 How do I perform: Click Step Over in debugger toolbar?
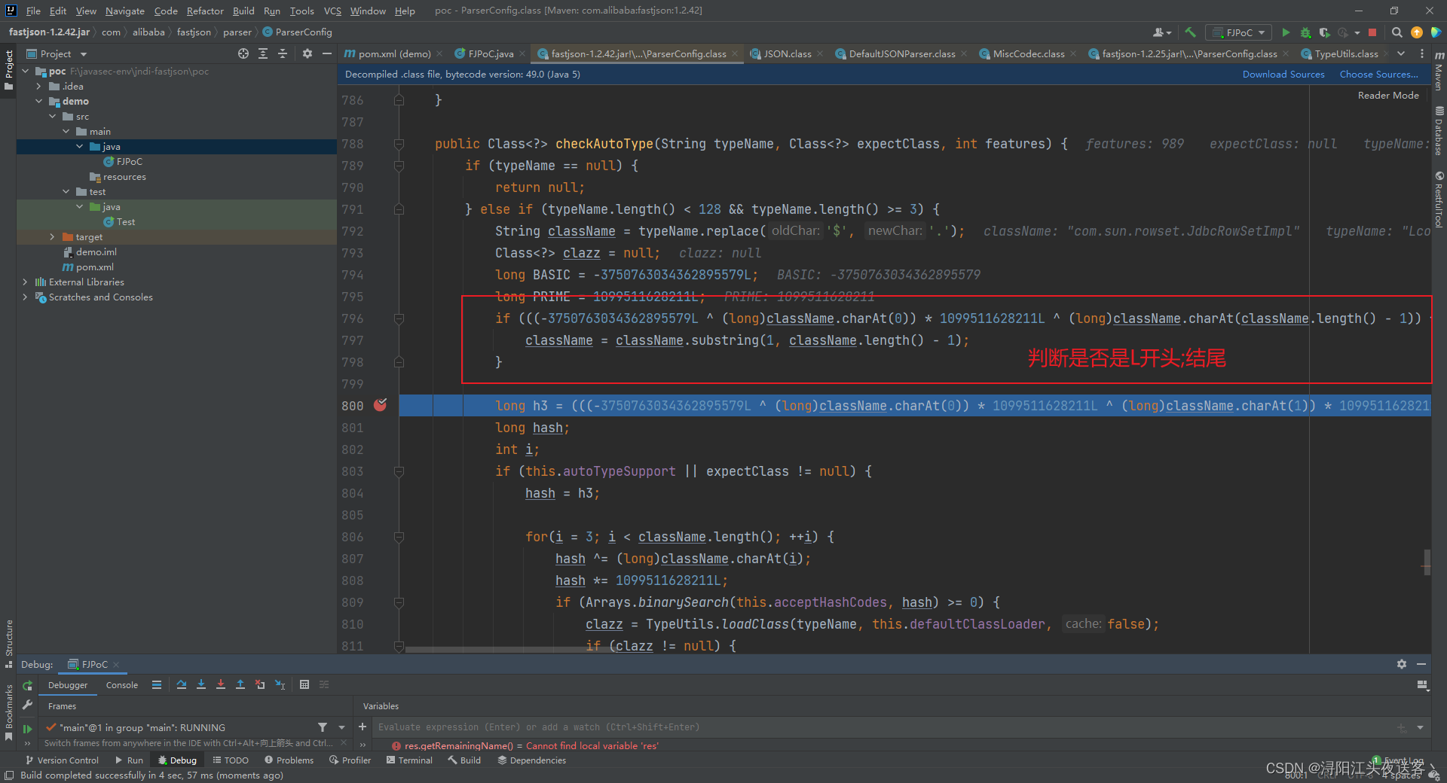coord(182,684)
